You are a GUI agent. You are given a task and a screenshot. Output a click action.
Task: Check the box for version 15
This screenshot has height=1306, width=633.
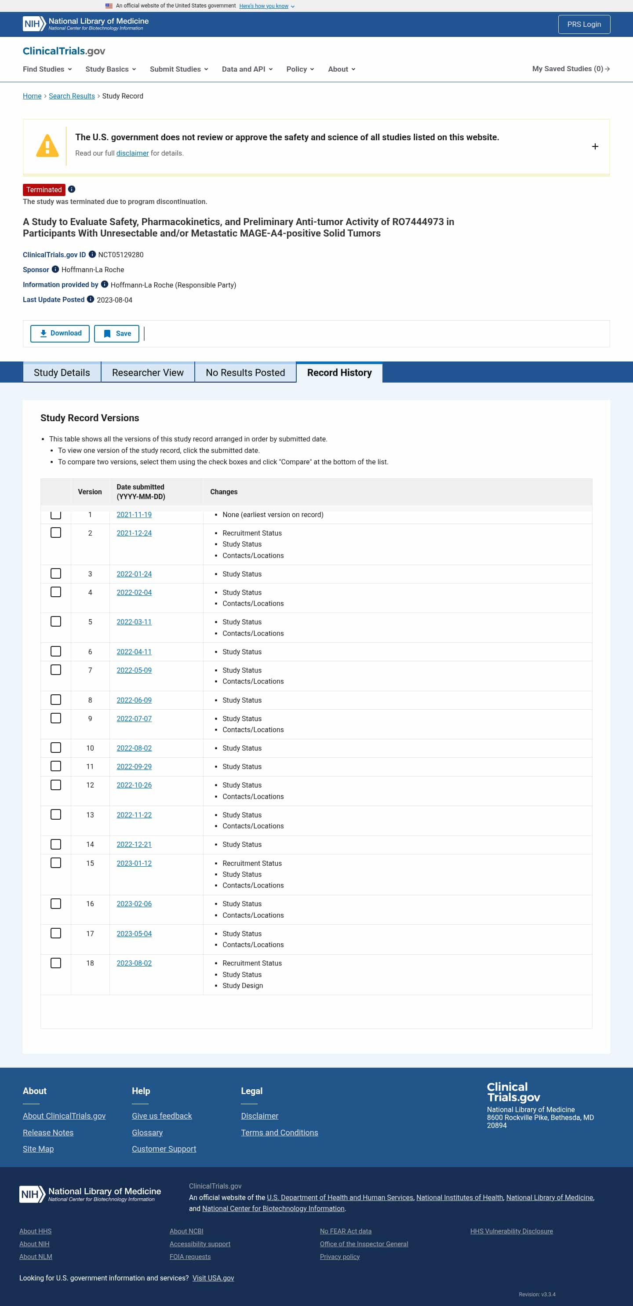click(56, 863)
